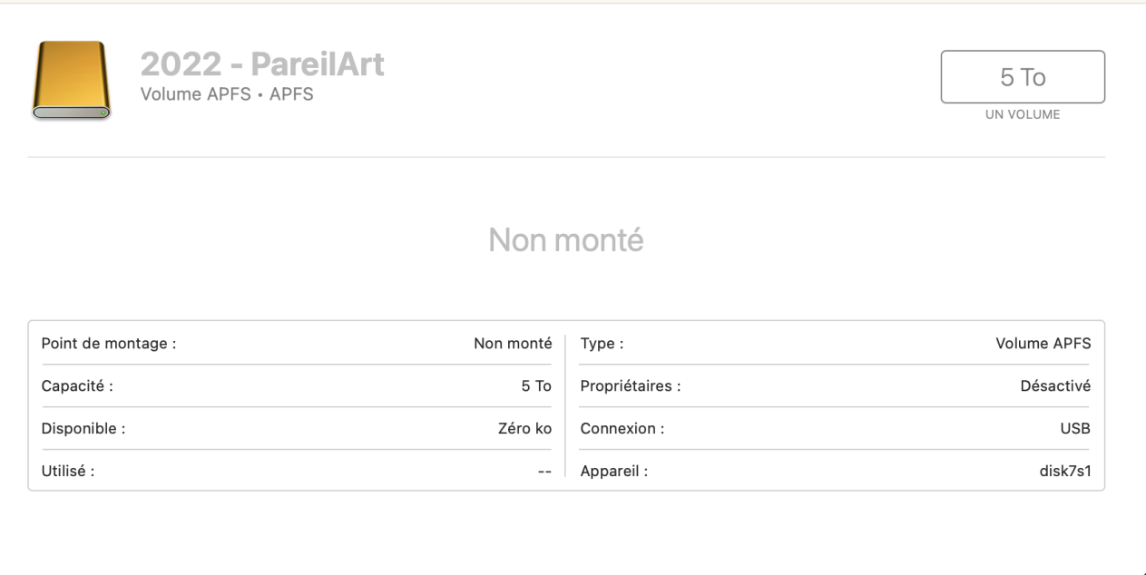The height and width of the screenshot is (575, 1146).
Task: Click the USB connection value
Action: pyautogui.click(x=1074, y=429)
